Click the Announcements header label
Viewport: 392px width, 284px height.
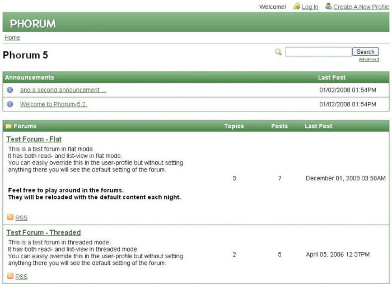click(x=30, y=78)
